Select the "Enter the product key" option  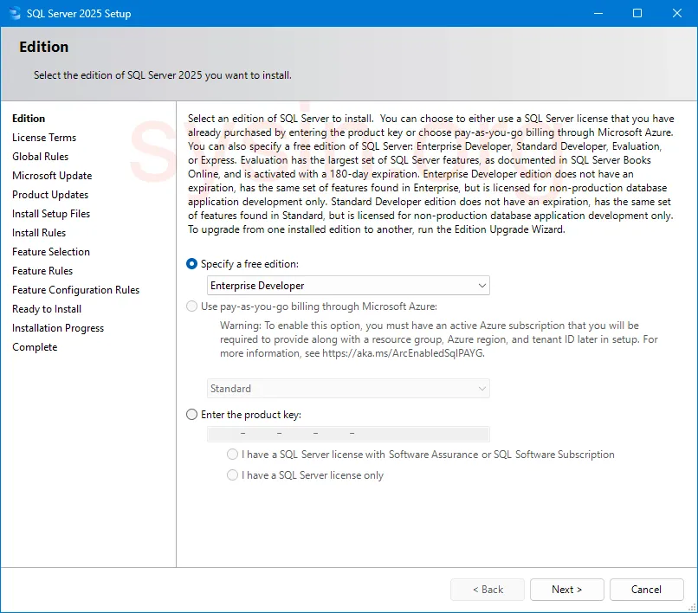pyautogui.click(x=191, y=414)
